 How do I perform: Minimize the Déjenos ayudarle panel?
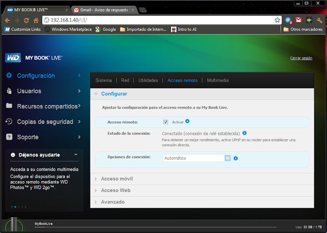pos(76,155)
